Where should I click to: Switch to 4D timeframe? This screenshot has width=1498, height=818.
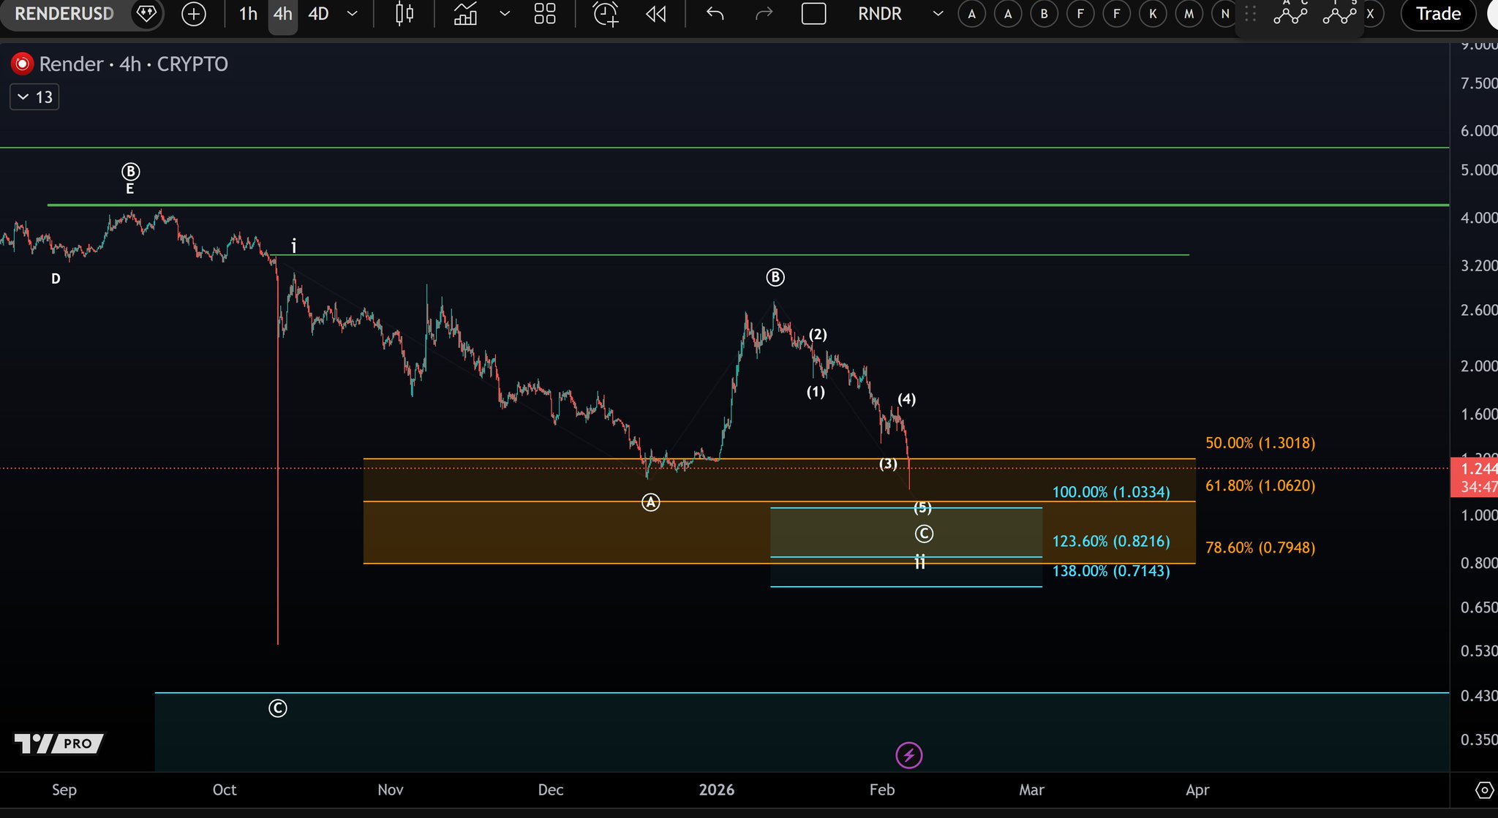pyautogui.click(x=318, y=14)
